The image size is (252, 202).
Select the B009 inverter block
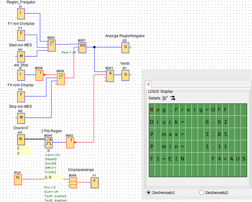(x=39, y=75)
